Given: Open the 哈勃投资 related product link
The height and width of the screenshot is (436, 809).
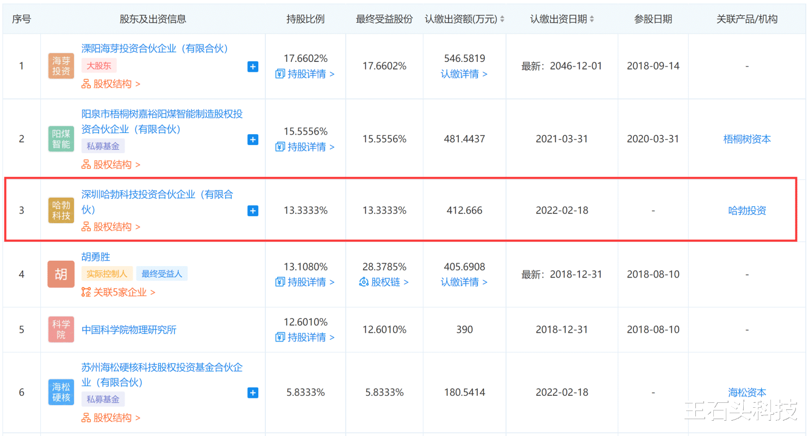Looking at the screenshot, I should point(747,210).
